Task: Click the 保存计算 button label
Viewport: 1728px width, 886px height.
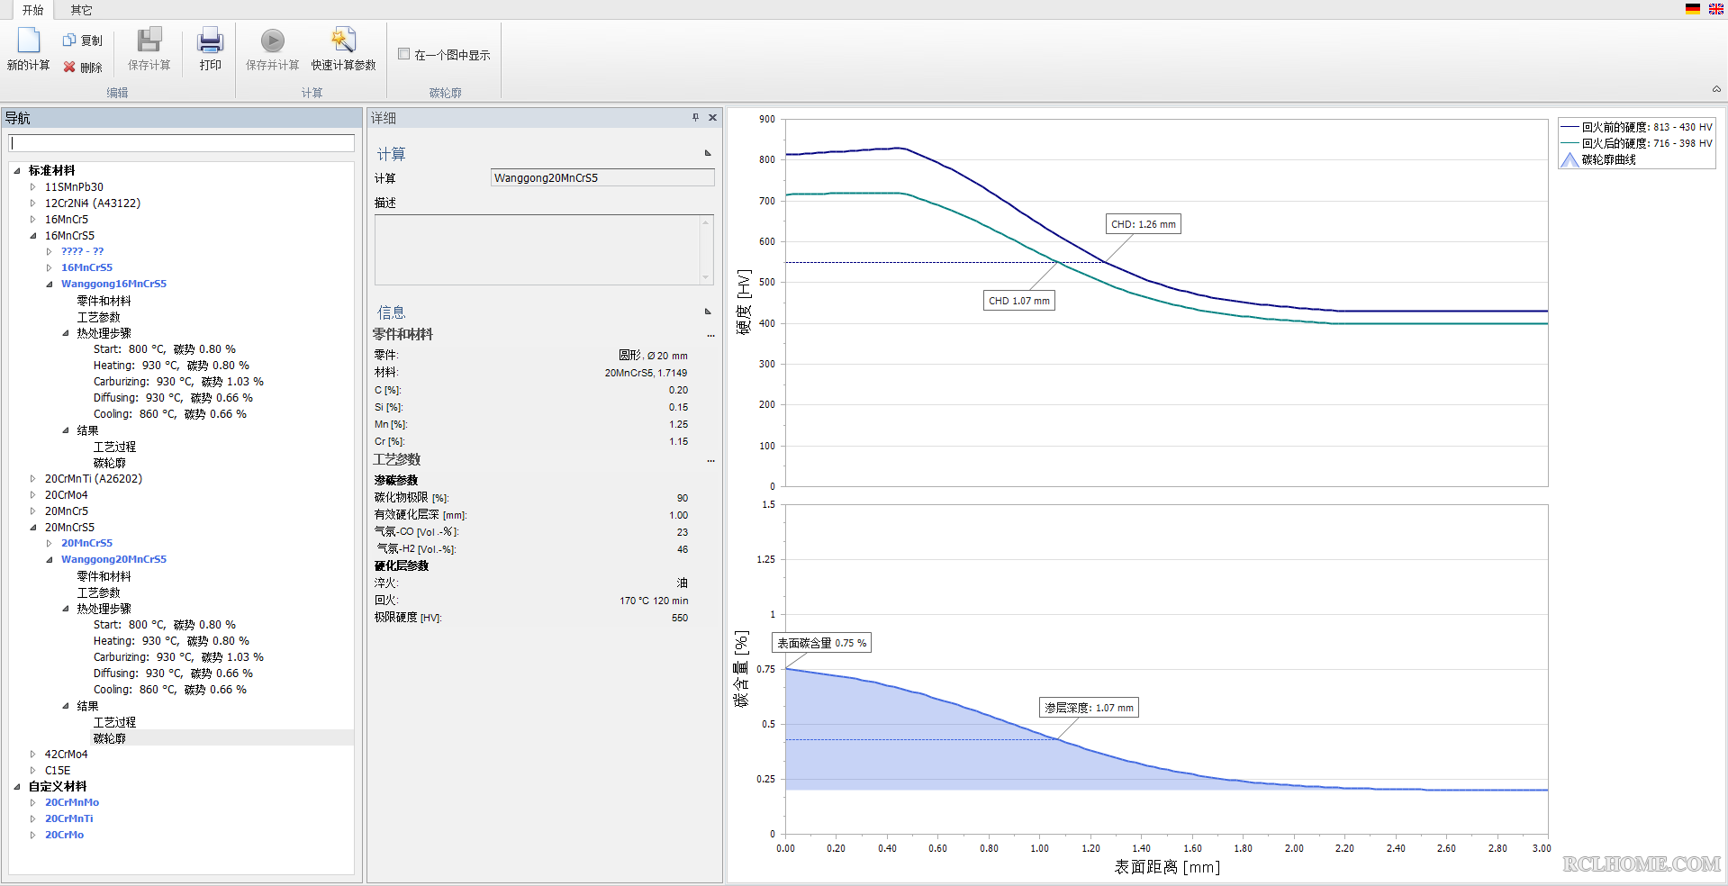Action: pos(149,65)
